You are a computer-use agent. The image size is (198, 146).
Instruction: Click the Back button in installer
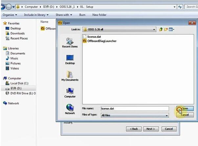[x=134, y=129]
